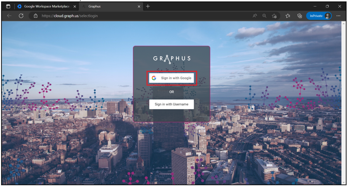This screenshot has height=187, width=348.
Task: Click the page vertical scrollbar
Action: click(x=344, y=103)
